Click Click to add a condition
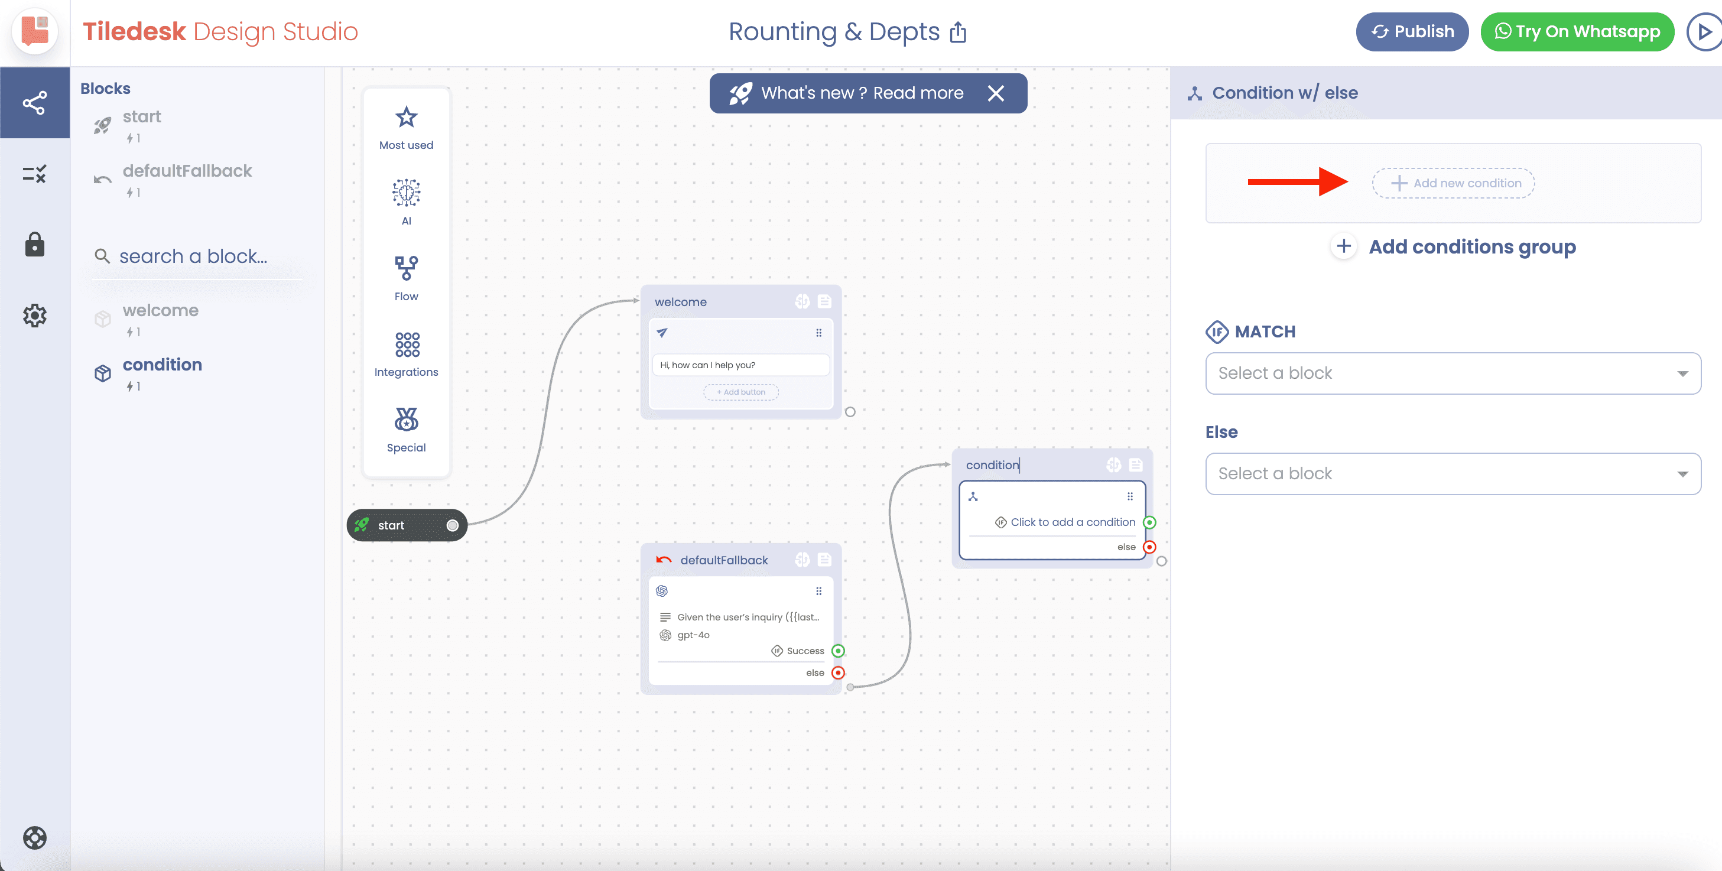The image size is (1722, 871). [x=1072, y=522]
